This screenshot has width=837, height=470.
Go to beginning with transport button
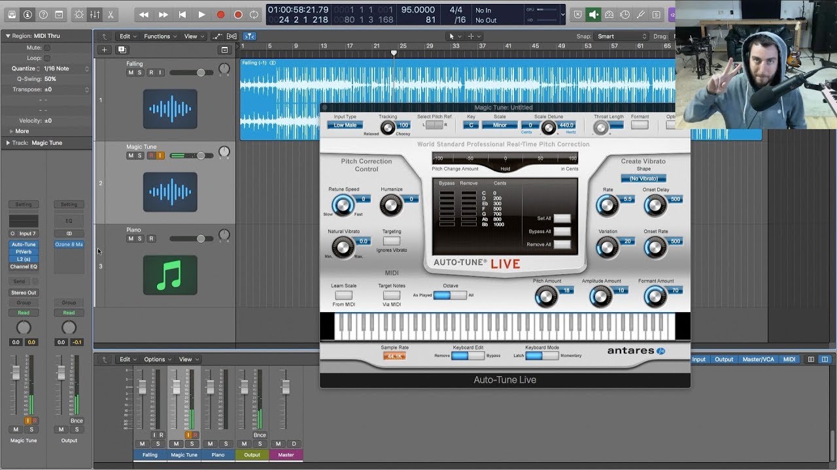[x=182, y=14]
